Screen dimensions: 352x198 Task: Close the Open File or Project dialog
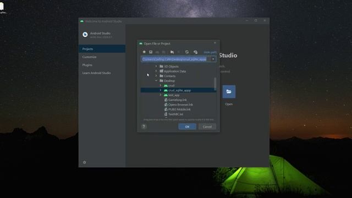click(215, 43)
